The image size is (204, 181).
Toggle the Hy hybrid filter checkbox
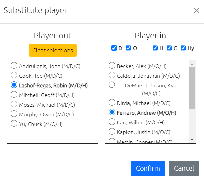tap(183, 48)
